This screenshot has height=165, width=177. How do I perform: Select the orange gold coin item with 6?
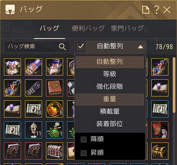point(55,109)
